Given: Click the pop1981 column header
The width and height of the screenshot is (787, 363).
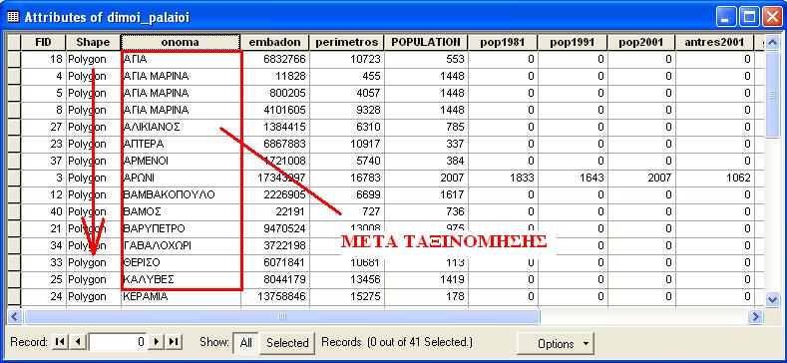Looking at the screenshot, I should click(503, 42).
